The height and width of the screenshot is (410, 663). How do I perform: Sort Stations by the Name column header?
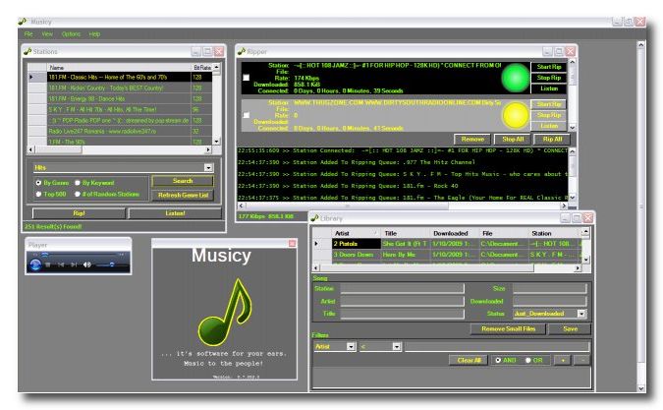coord(119,67)
